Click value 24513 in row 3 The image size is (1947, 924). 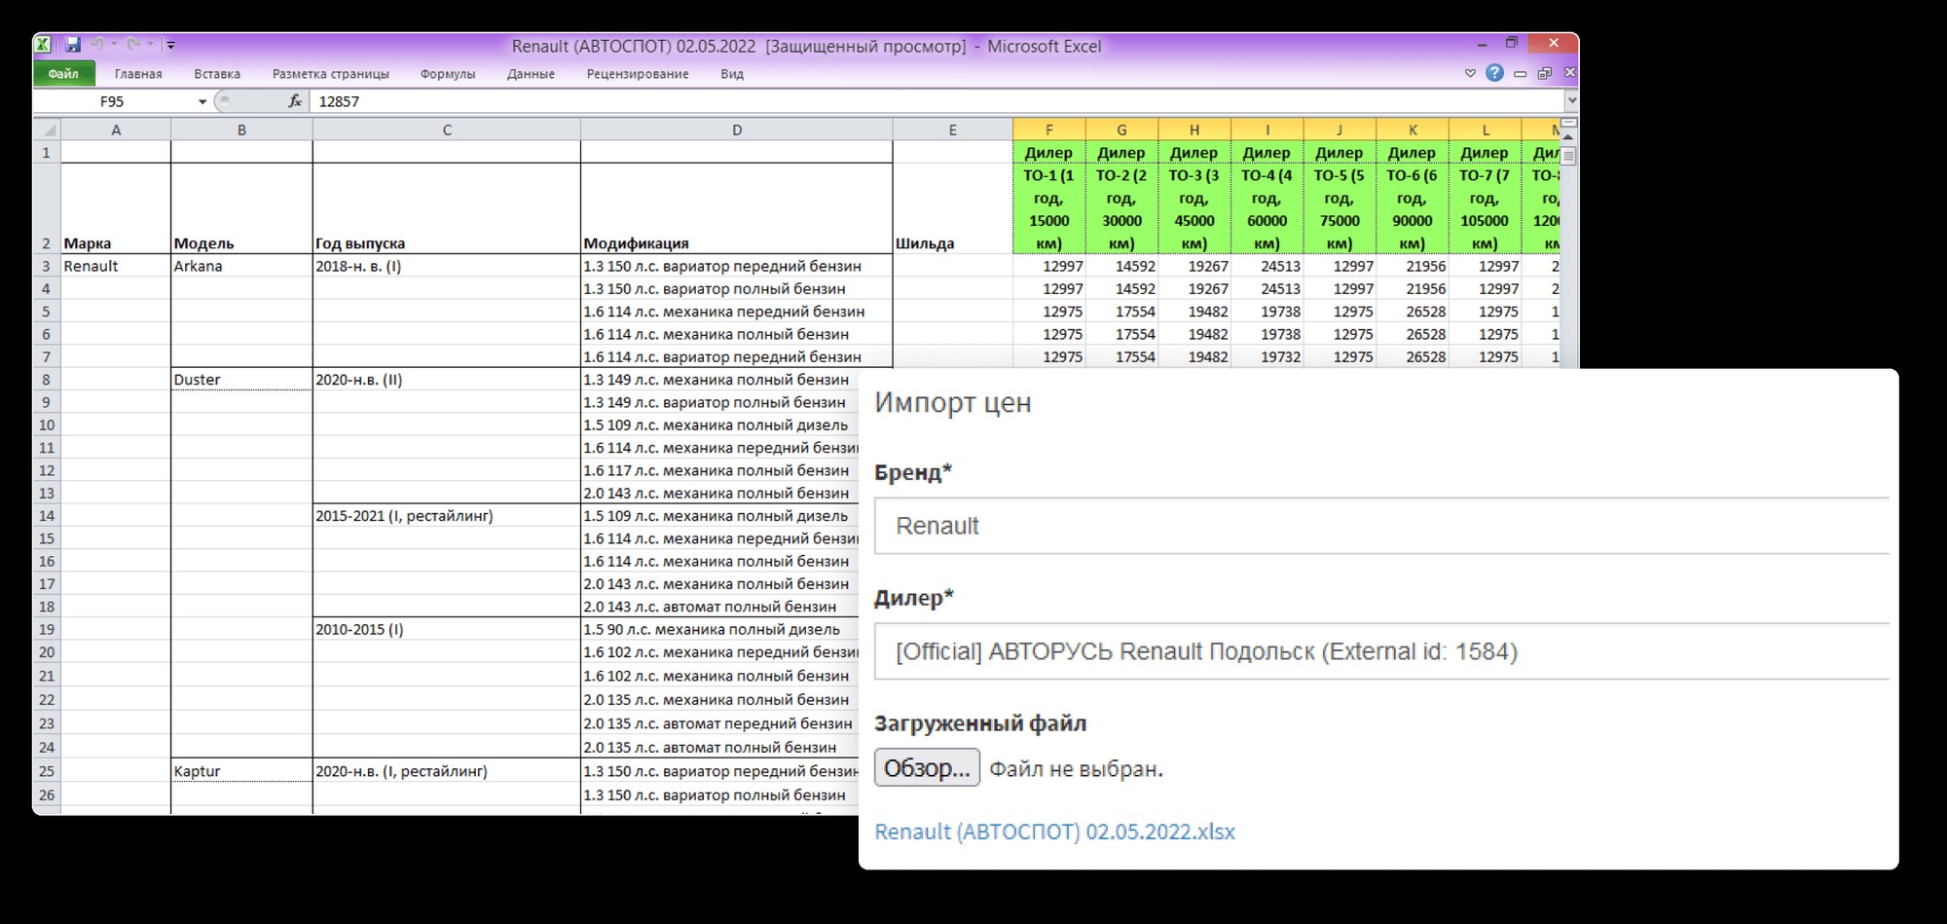pos(1267,266)
